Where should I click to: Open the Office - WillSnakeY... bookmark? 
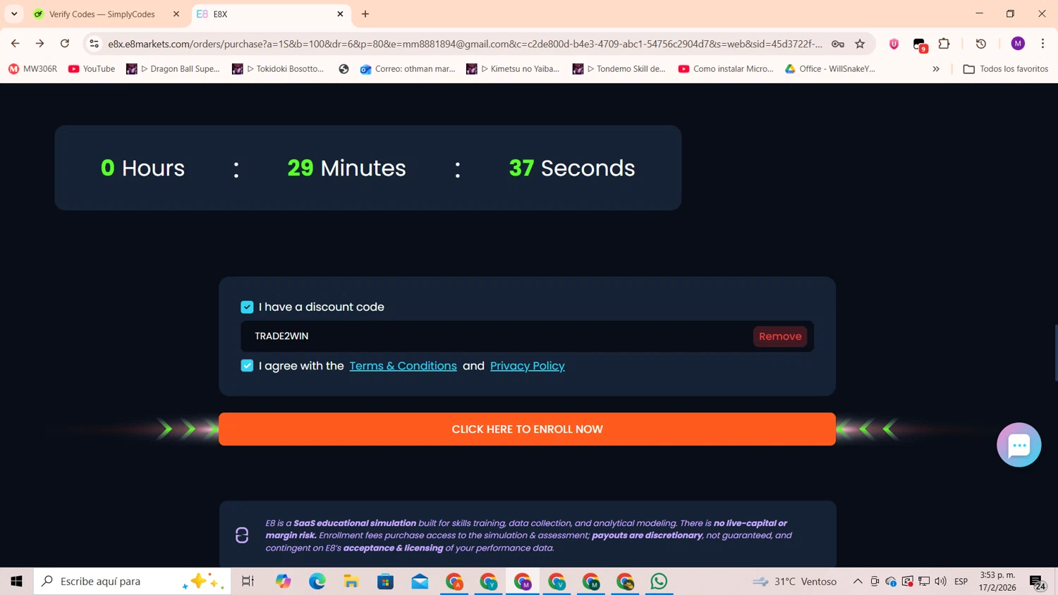(x=830, y=69)
